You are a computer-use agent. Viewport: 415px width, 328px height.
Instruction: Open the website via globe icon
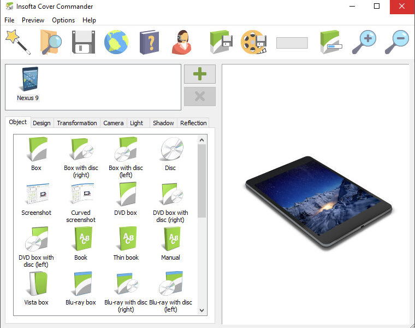click(116, 42)
